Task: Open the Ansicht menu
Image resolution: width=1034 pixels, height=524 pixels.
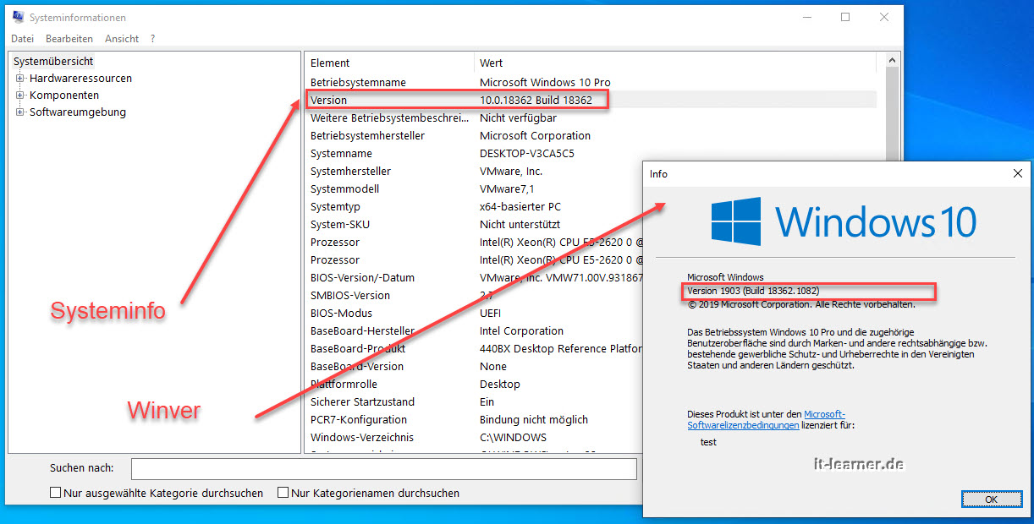Action: tap(122, 39)
